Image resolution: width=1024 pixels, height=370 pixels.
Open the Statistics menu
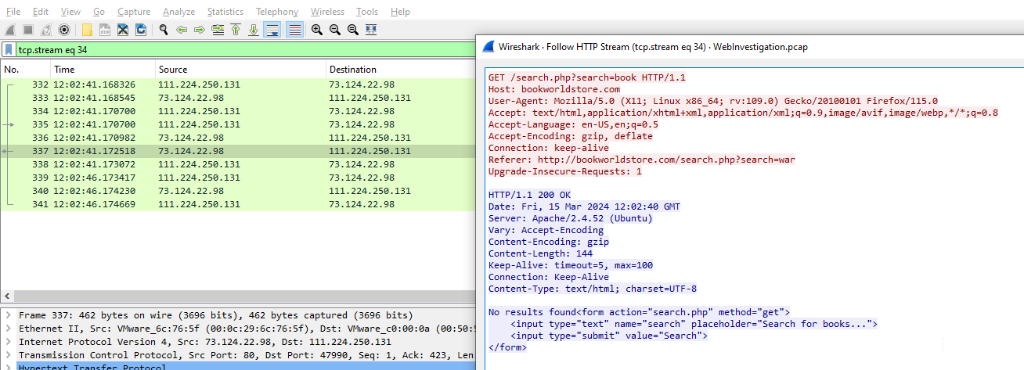[x=225, y=12]
